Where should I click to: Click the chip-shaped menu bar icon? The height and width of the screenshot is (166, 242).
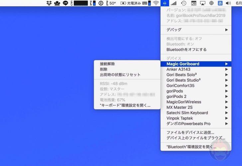click(211, 3)
